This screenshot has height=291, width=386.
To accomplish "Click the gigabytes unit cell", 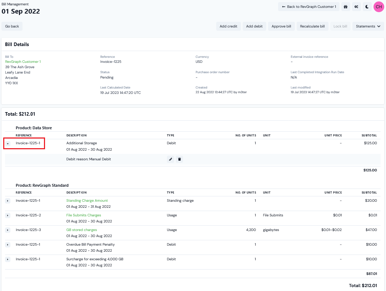I will tap(271, 230).
